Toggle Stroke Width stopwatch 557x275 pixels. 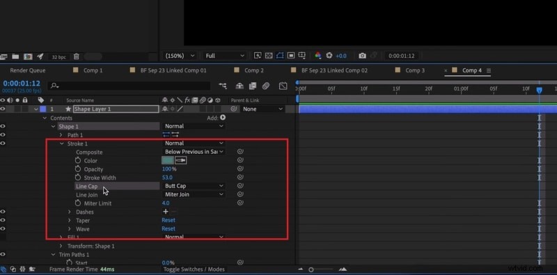(78, 178)
